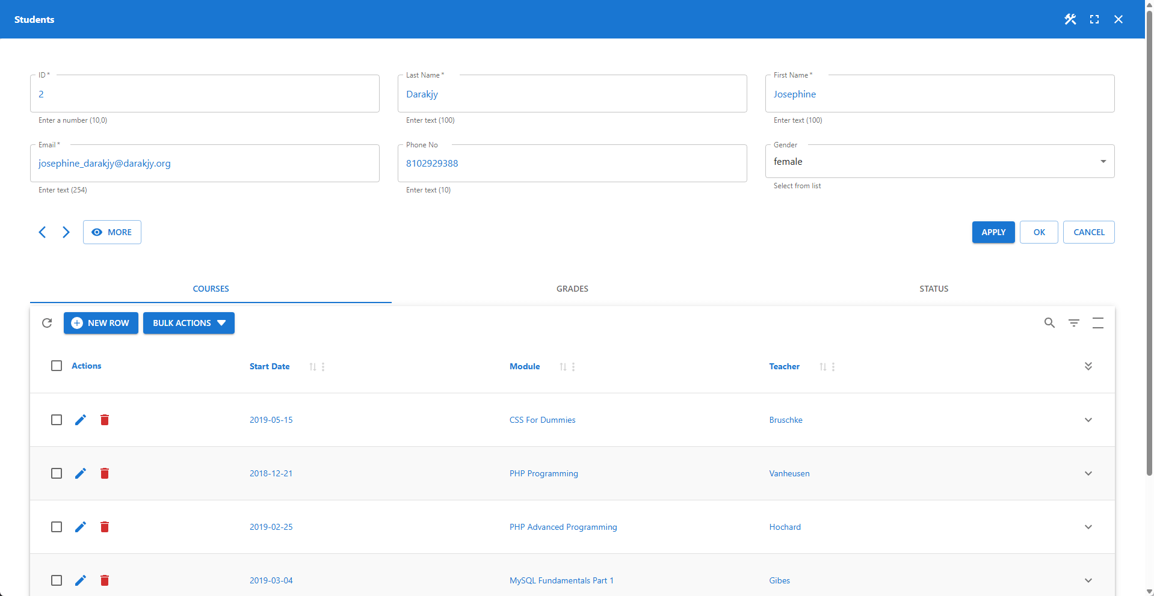Select the checkbox for the MySQL Fundamentals row

(57, 580)
